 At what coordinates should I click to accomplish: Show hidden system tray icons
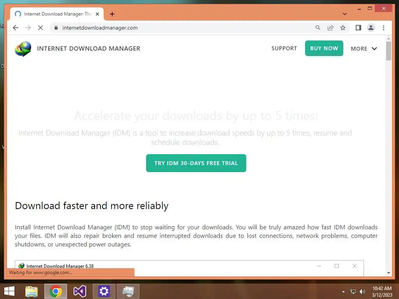pyautogui.click(x=343, y=292)
